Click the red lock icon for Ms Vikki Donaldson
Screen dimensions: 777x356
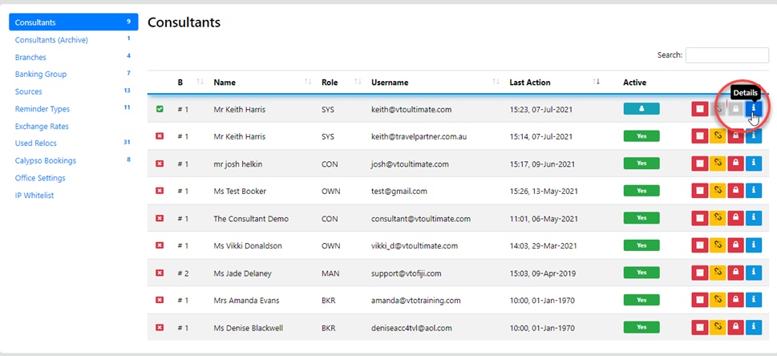(x=735, y=245)
